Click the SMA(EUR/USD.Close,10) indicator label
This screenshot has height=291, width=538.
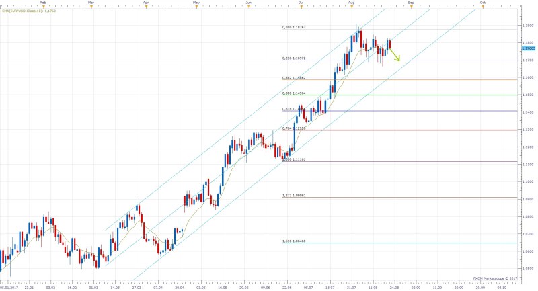pyautogui.click(x=28, y=9)
